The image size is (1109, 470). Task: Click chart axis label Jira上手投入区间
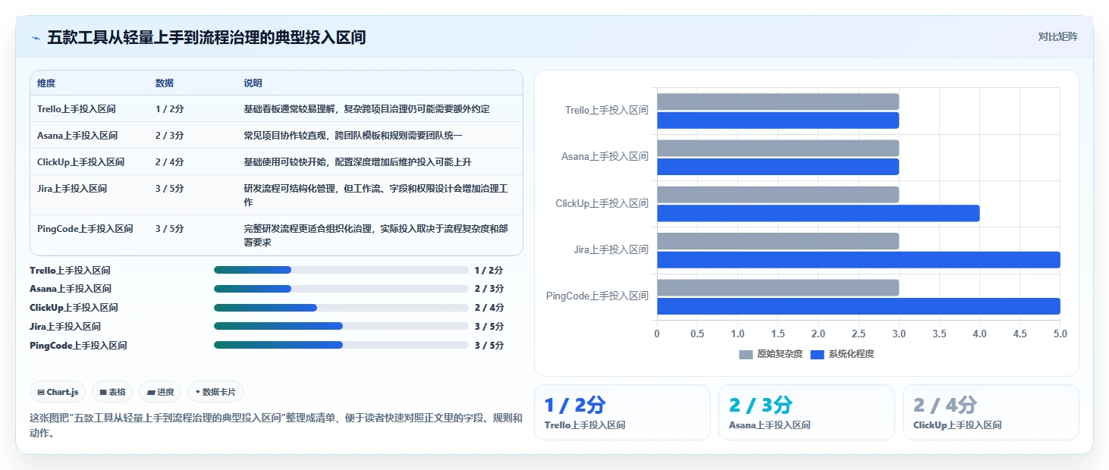(611, 249)
